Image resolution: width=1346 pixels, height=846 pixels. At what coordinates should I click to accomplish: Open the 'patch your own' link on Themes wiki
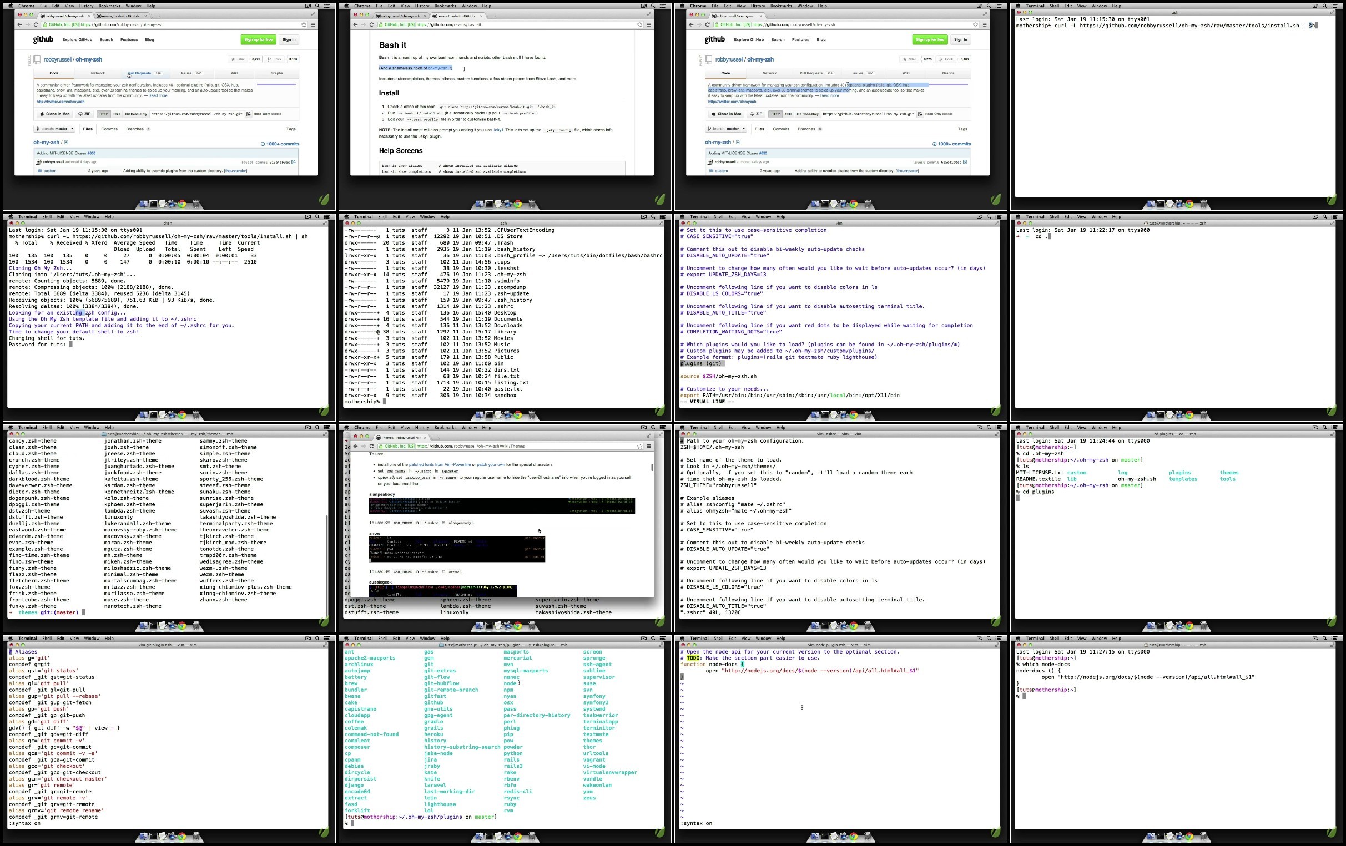pyautogui.click(x=491, y=464)
